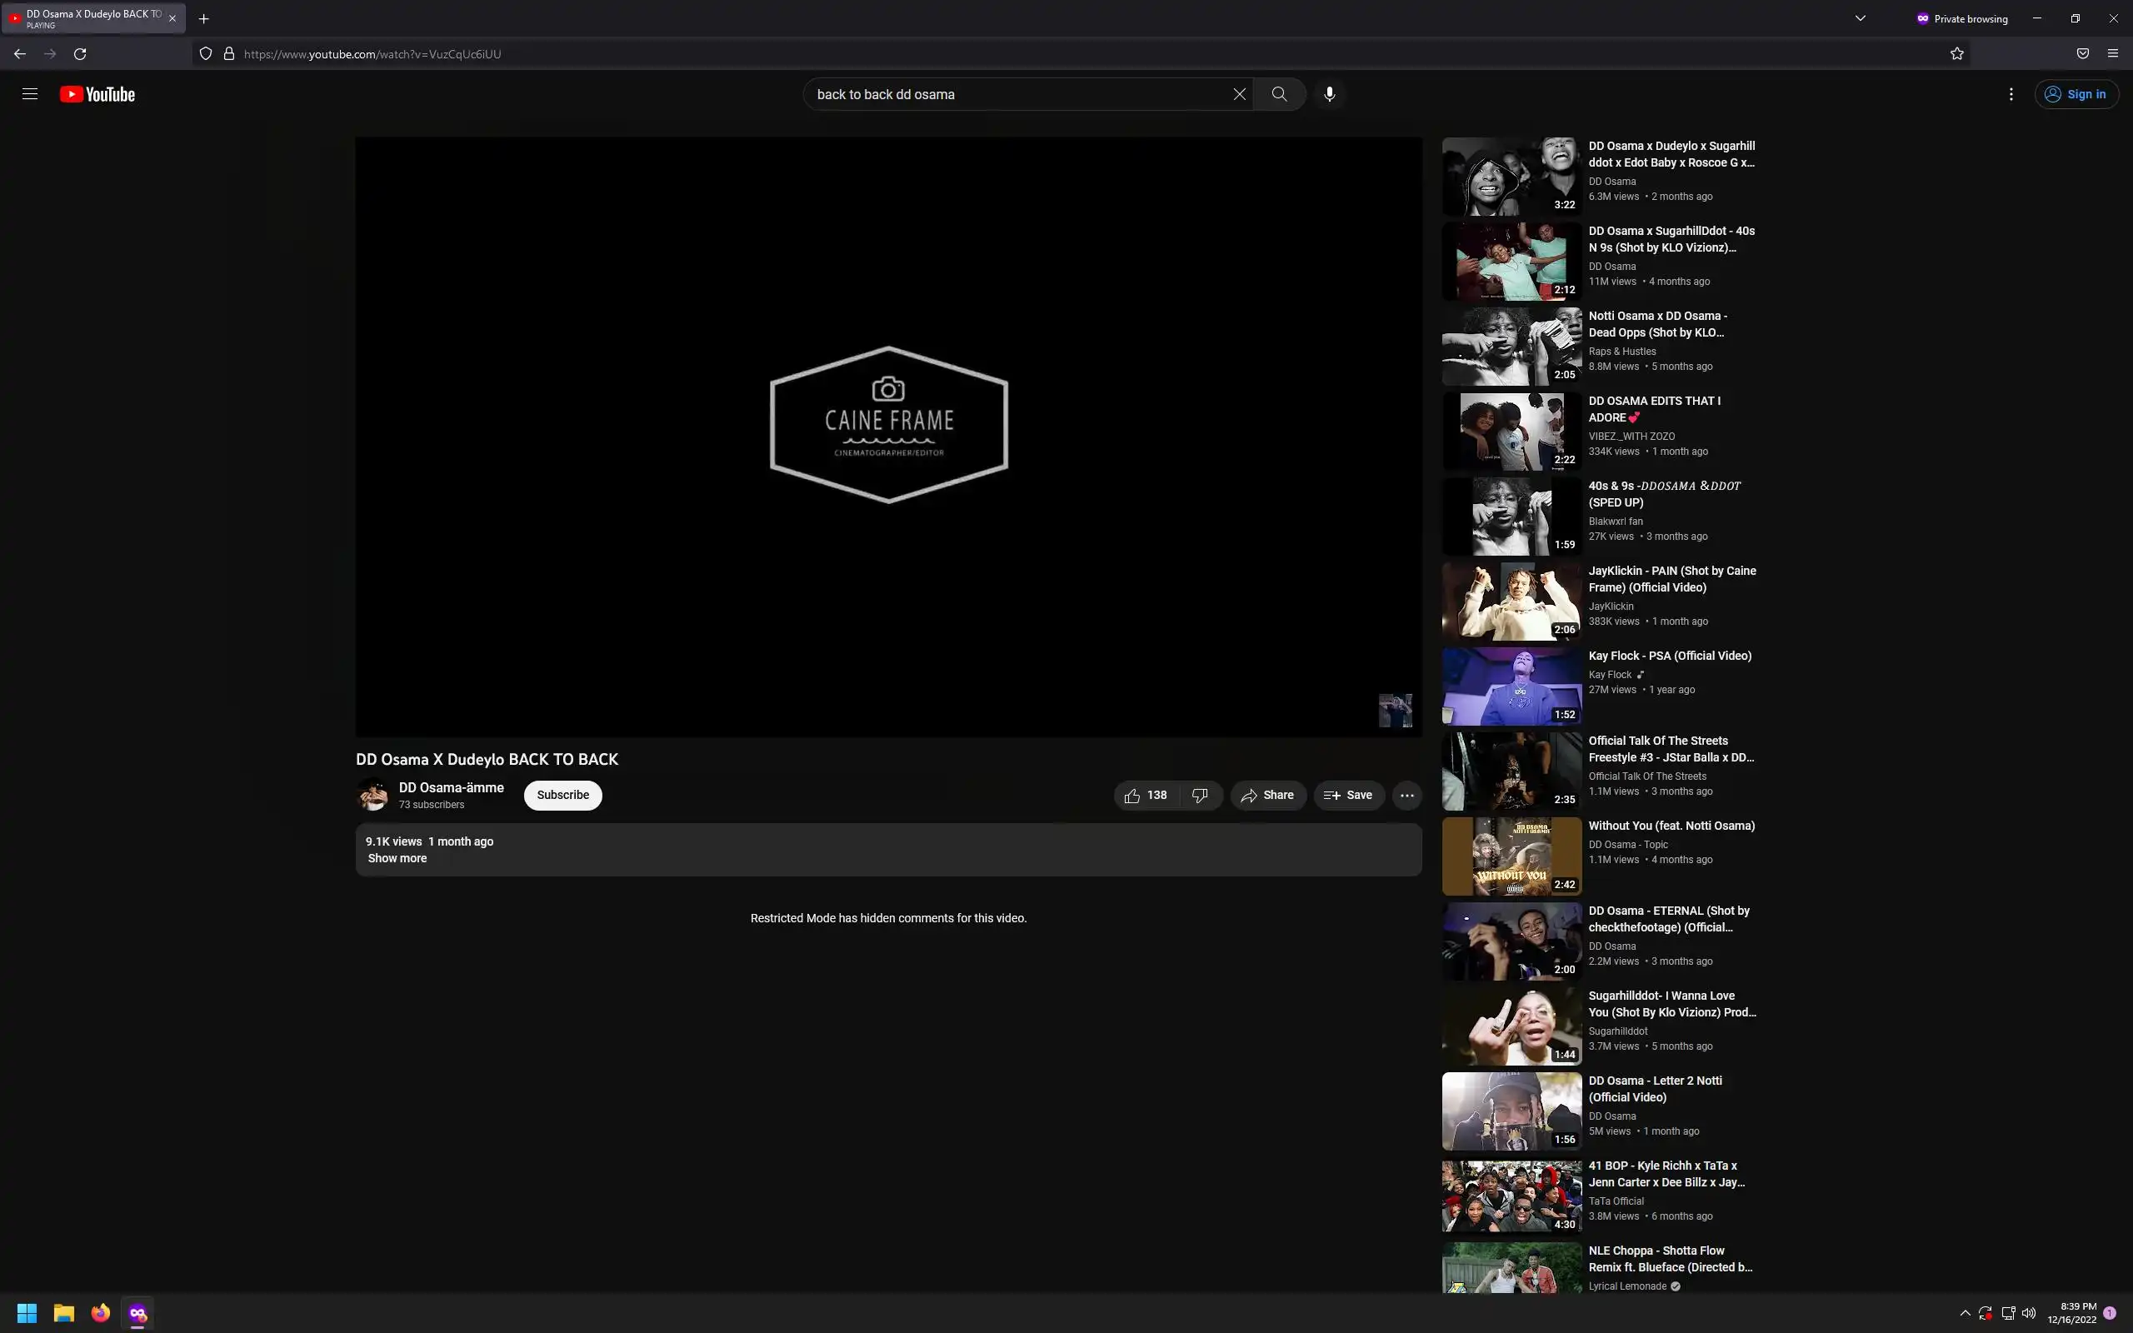Open the YouTube hamburger guide menu
Screen dimensions: 2133x1333
[30, 94]
